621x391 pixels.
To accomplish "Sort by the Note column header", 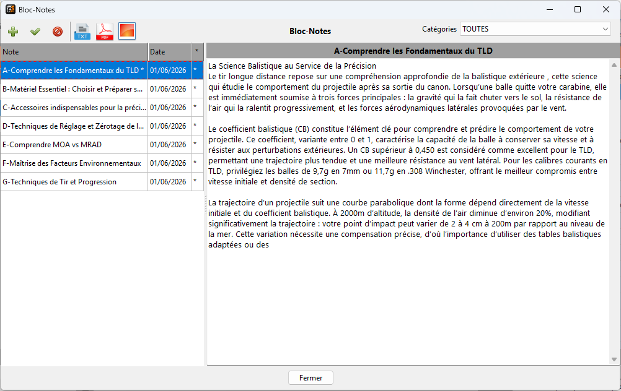I will coord(74,52).
